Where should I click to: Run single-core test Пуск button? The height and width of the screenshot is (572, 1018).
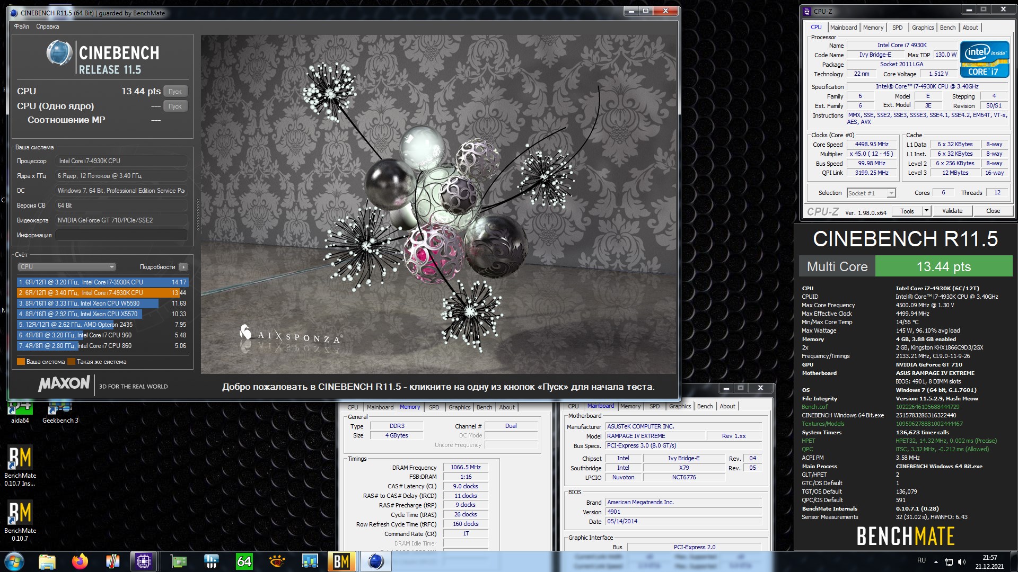(x=175, y=106)
